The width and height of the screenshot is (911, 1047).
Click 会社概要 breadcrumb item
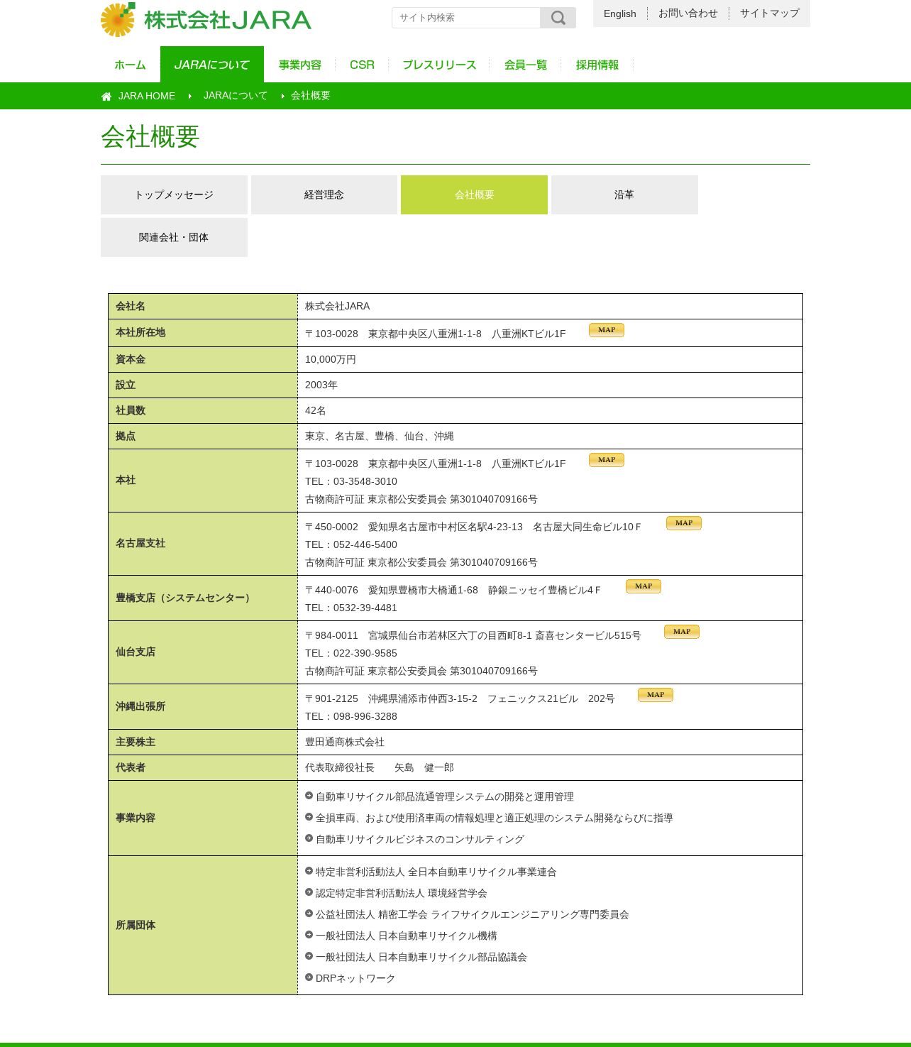coord(311,96)
